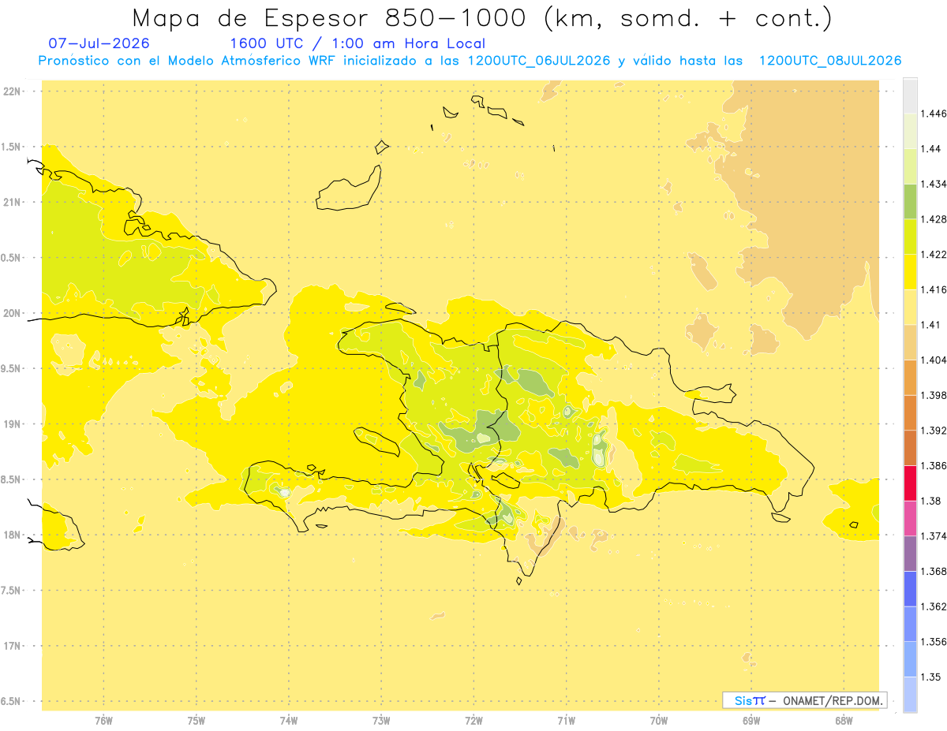Click the orange swatch between 1.404 and 1.398
947x731 pixels.
[x=910, y=378]
